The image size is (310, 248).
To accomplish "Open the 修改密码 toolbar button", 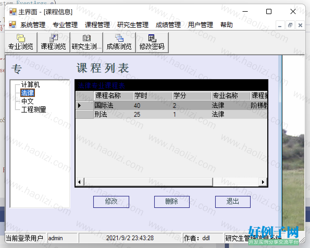I will [x=152, y=42].
